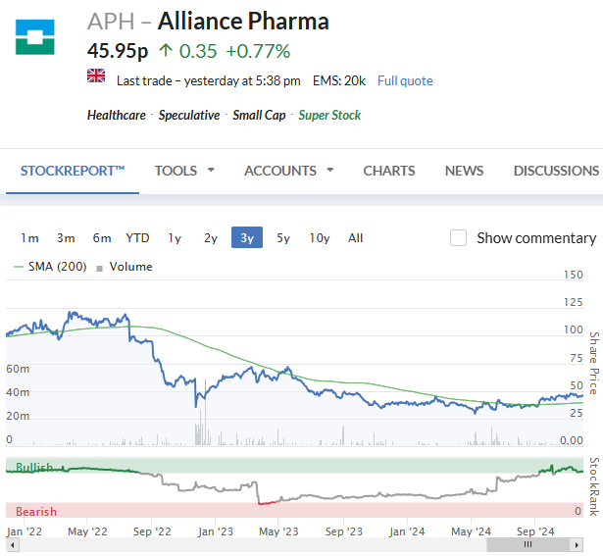Select the 3m chart range
The width and height of the screenshot is (603, 556).
tap(66, 238)
